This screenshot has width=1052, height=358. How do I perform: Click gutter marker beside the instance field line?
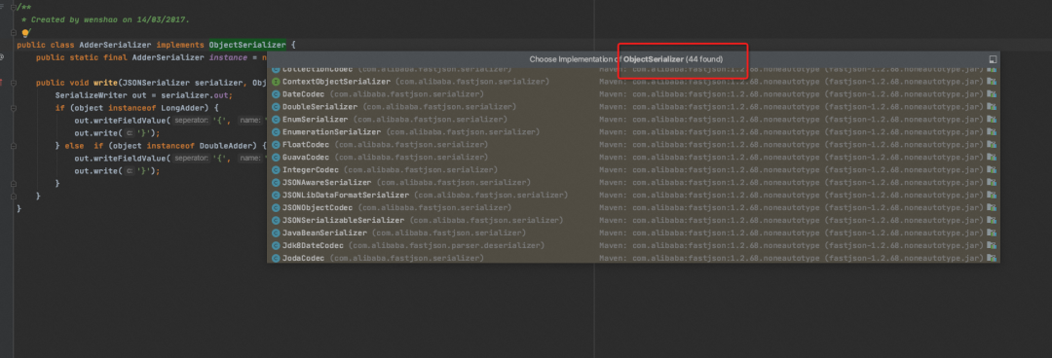2,57
